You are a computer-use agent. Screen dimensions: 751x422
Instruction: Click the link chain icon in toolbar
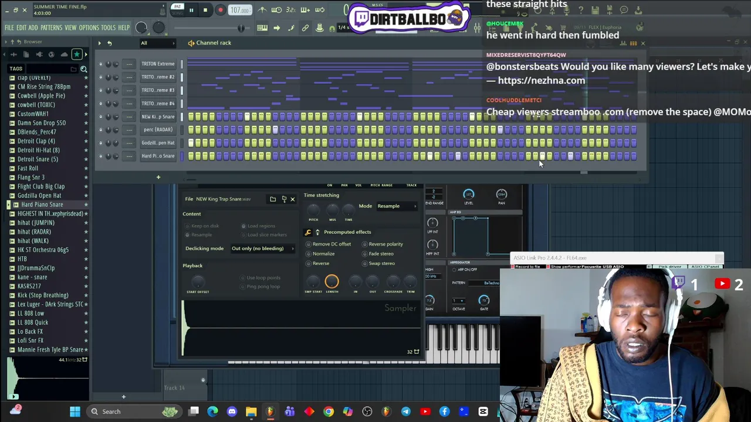coord(305,28)
